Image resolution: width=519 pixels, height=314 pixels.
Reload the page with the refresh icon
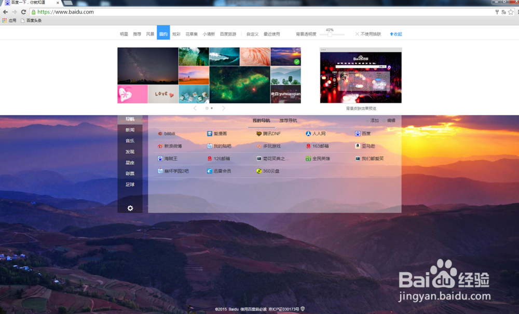coord(23,12)
